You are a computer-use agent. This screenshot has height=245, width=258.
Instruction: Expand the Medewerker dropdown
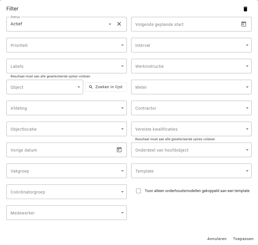122,213
